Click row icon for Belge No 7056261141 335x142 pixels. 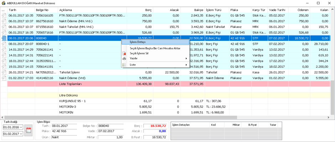point(4,50)
